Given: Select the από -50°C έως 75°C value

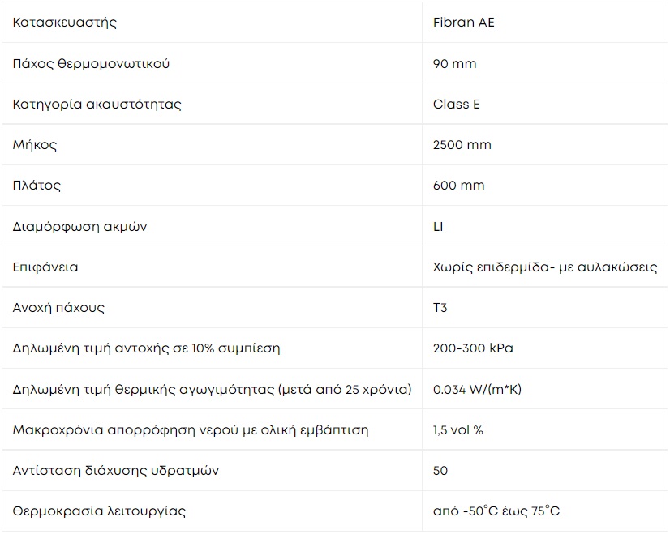Looking at the screenshot, I should (496, 511).
